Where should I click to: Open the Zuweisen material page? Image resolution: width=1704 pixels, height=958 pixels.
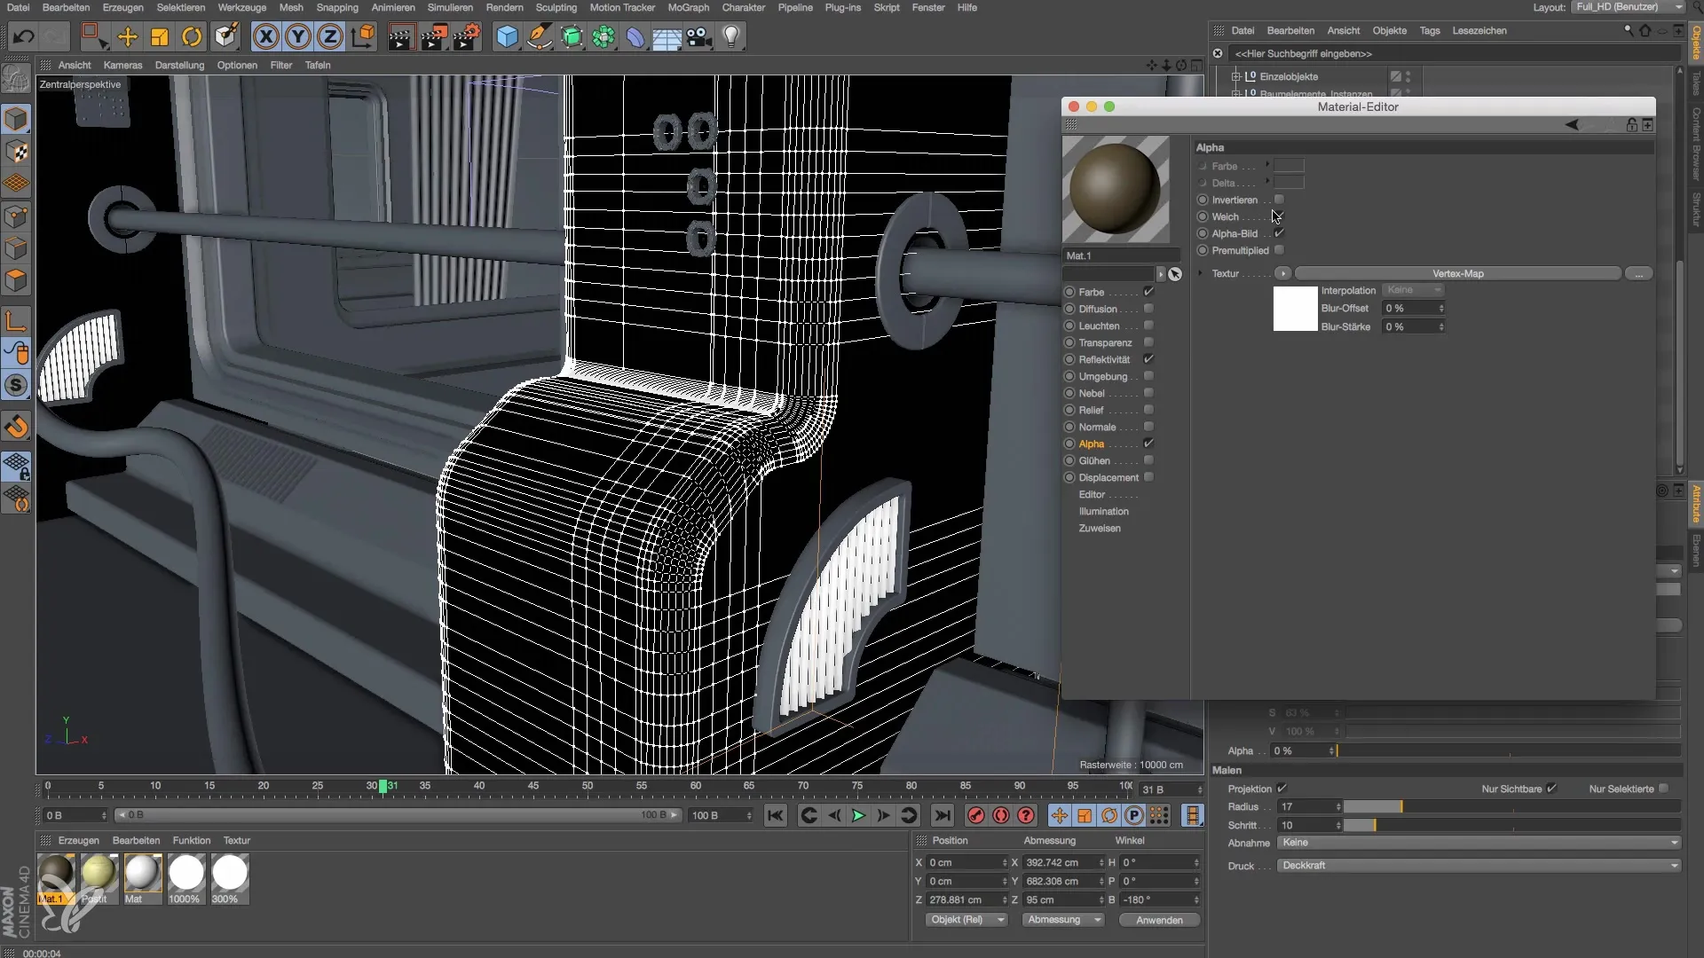pyautogui.click(x=1100, y=528)
